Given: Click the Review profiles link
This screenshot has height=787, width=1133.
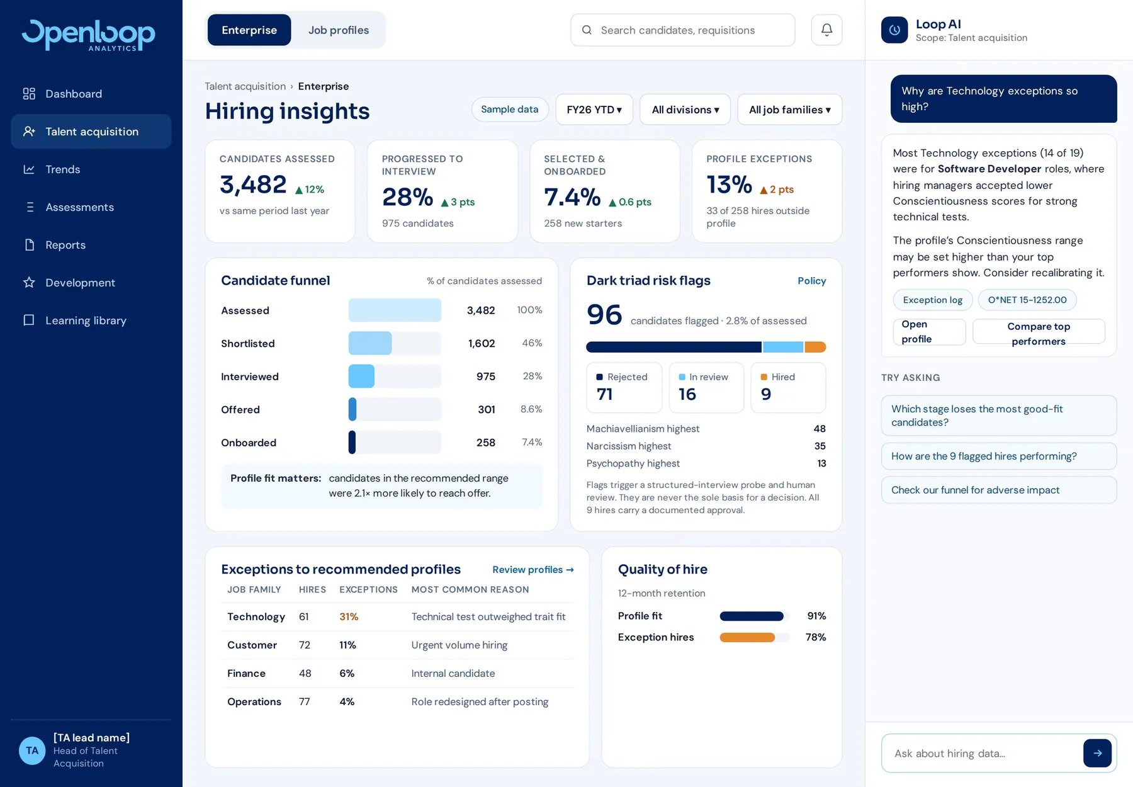Looking at the screenshot, I should [x=533, y=570].
